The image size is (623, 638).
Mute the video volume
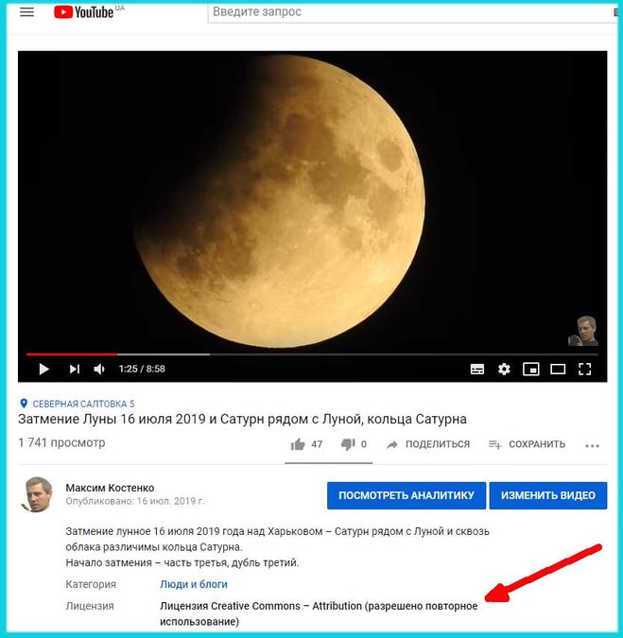click(x=99, y=369)
